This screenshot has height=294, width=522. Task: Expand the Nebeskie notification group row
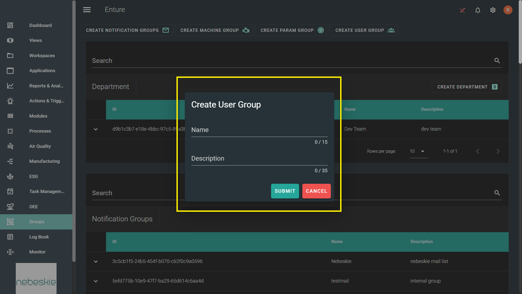coord(96,262)
